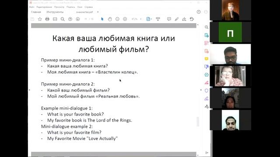Collapse the right tools pane with bottom arrow
Image resolution: width=280 pixels, height=157 pixels.
[207, 153]
